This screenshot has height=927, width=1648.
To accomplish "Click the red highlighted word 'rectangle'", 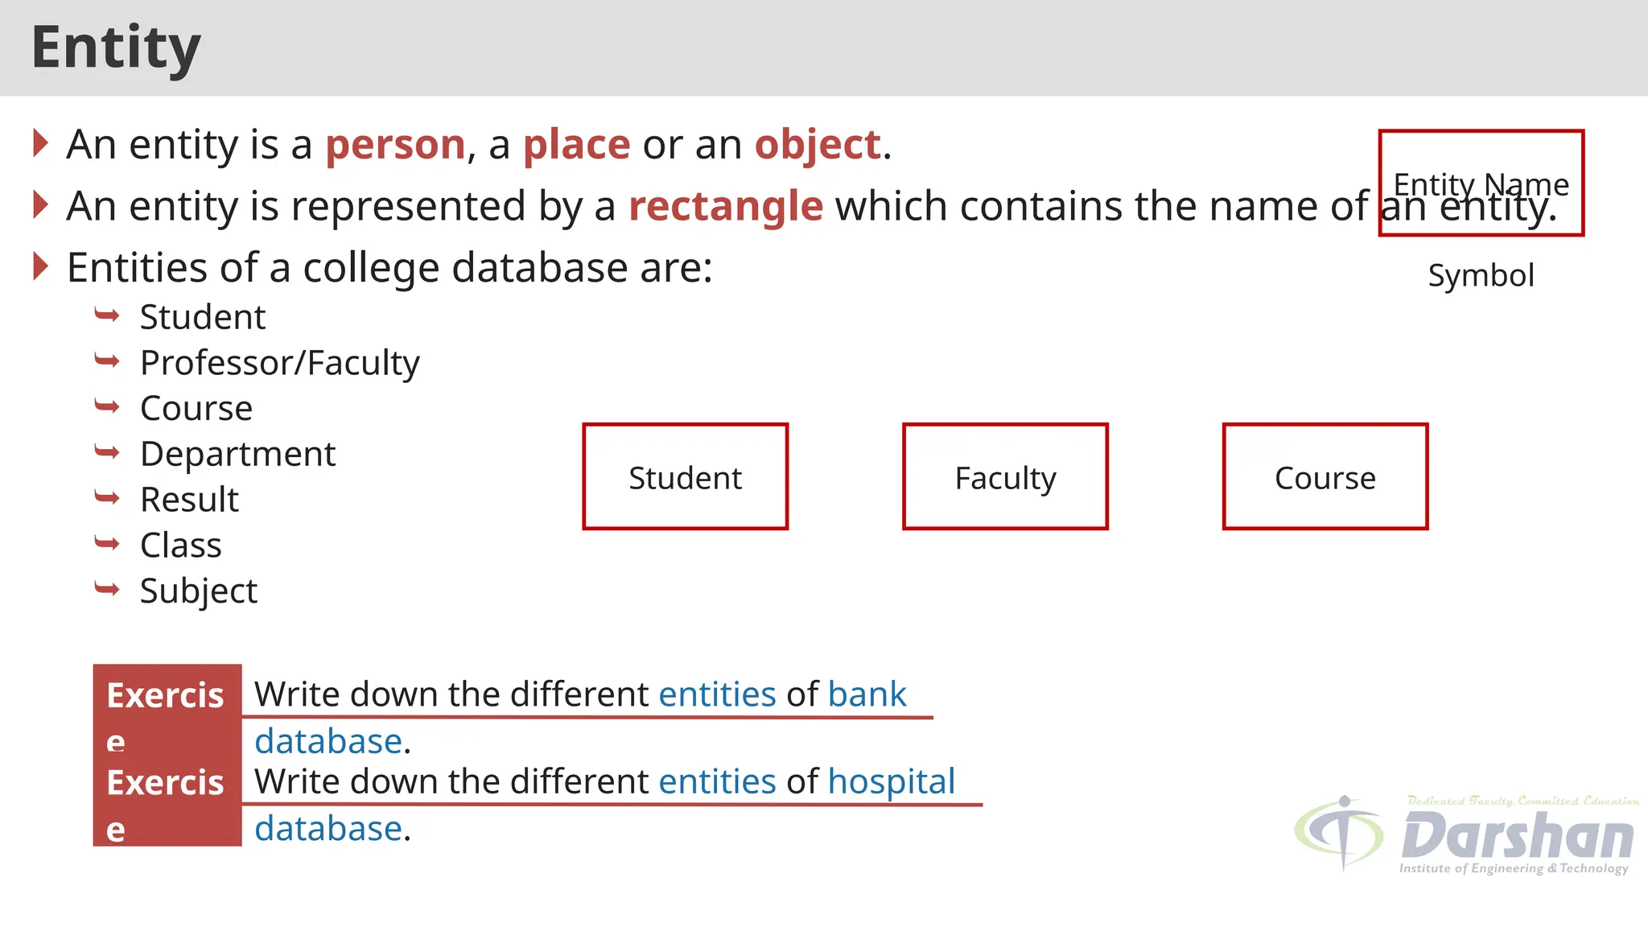I will coord(726,206).
